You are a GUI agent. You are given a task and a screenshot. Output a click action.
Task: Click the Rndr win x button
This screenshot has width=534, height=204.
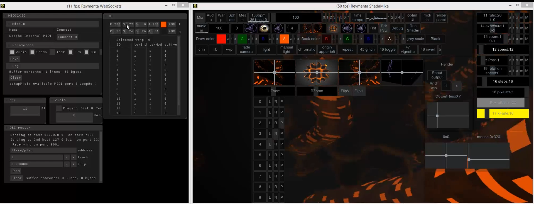click(457, 86)
